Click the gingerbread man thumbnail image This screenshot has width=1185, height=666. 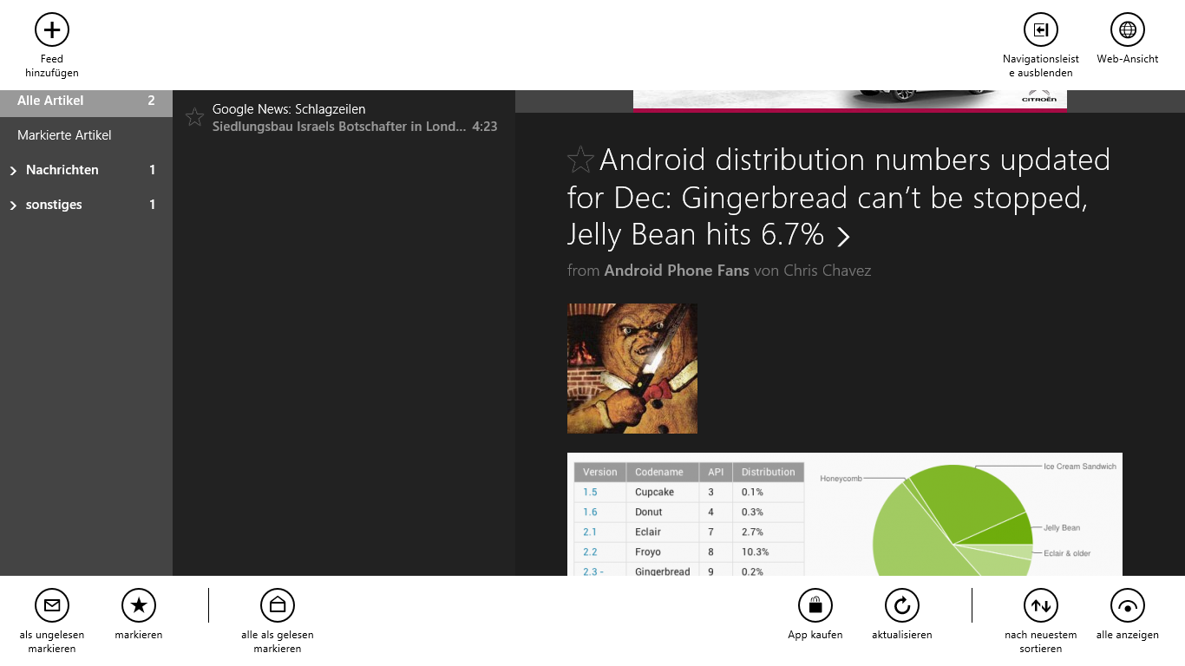click(632, 369)
